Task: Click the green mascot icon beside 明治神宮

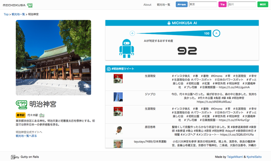Action: tap(21, 104)
